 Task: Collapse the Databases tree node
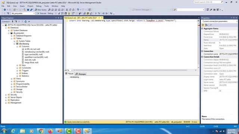(x=6, y=28)
